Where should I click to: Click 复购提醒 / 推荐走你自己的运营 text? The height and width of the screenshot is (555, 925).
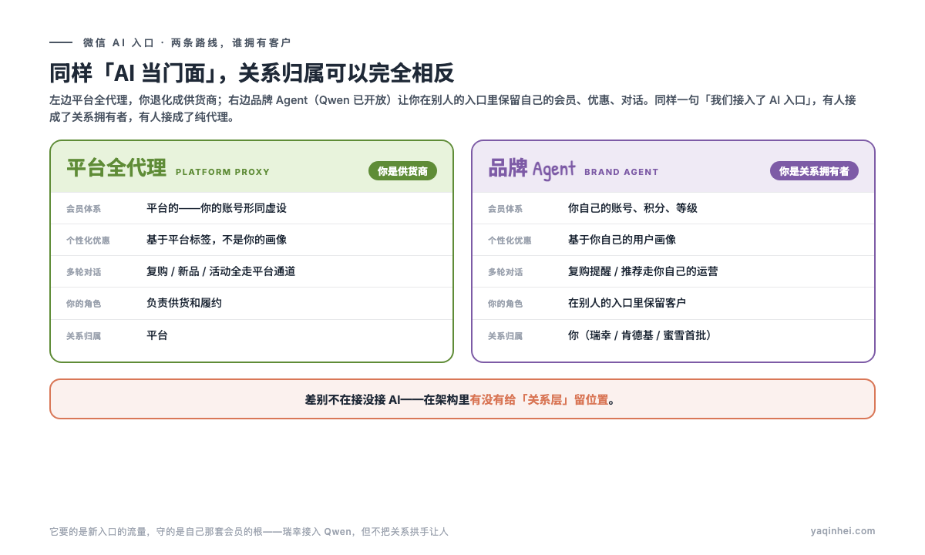pyautogui.click(x=643, y=271)
